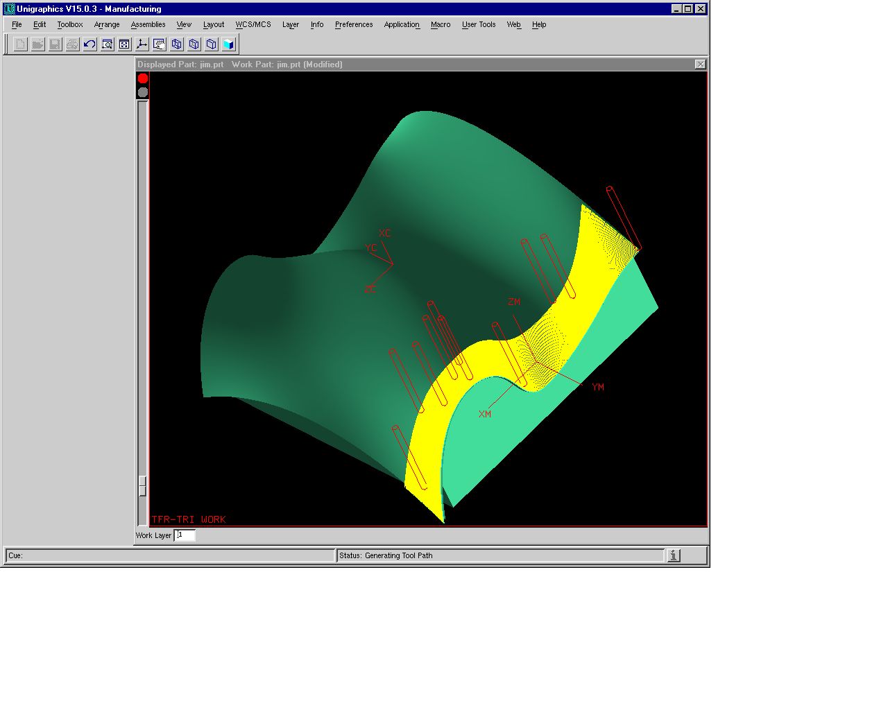Switch to shaded solid cube display
Image resolution: width=888 pixels, height=710 pixels.
229,44
